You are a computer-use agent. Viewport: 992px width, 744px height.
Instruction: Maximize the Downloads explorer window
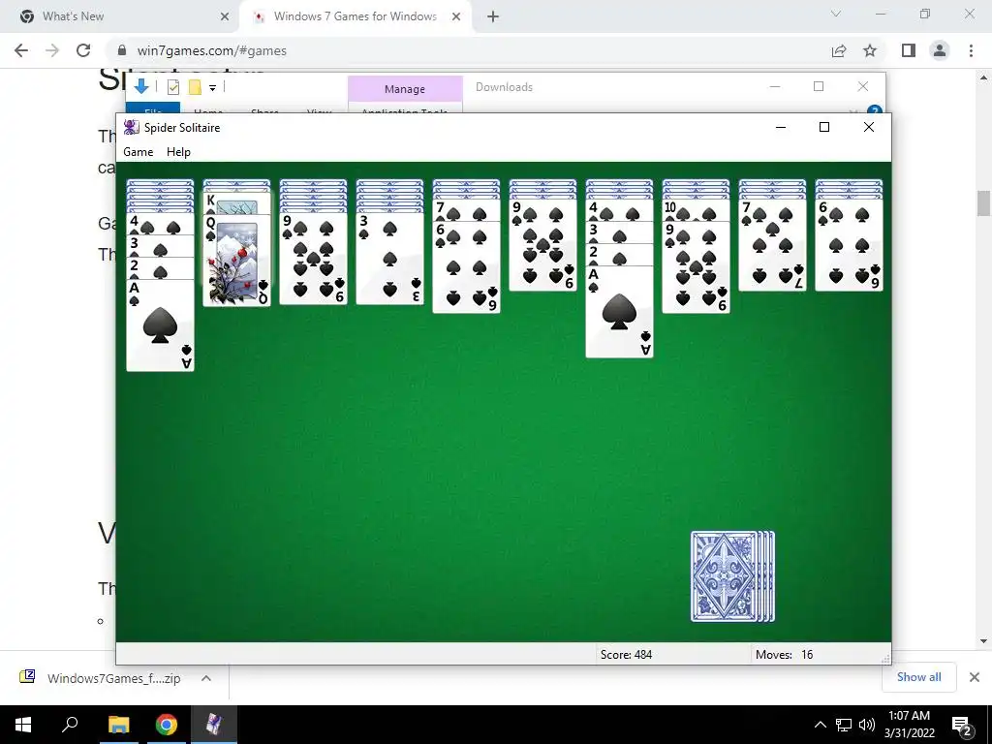(819, 86)
